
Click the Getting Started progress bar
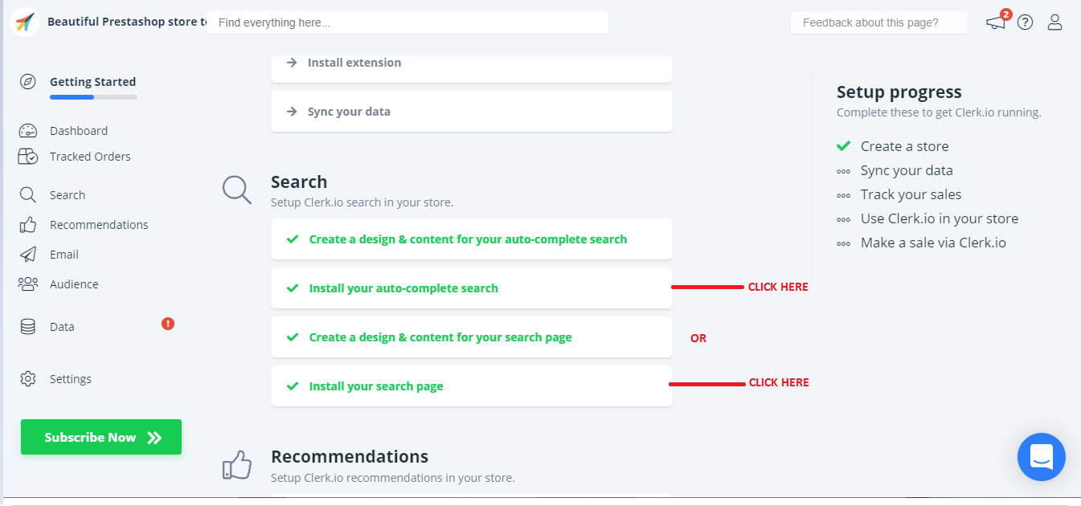pyautogui.click(x=93, y=97)
